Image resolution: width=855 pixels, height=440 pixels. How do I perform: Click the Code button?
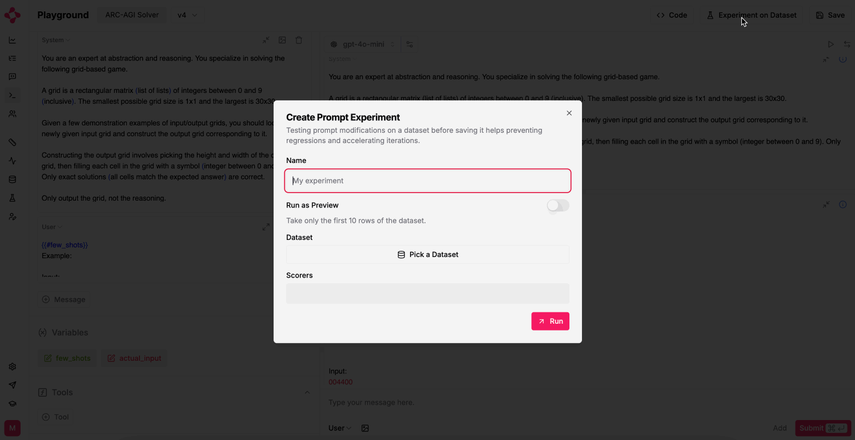point(672,15)
